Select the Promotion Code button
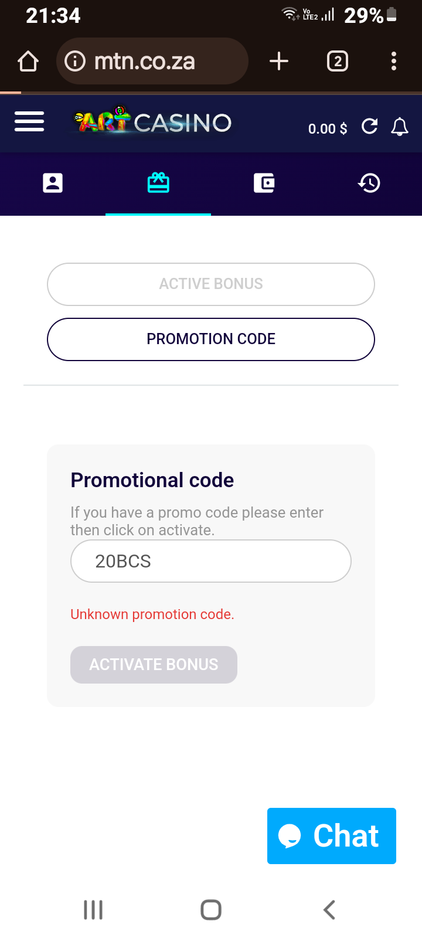 [x=211, y=339]
